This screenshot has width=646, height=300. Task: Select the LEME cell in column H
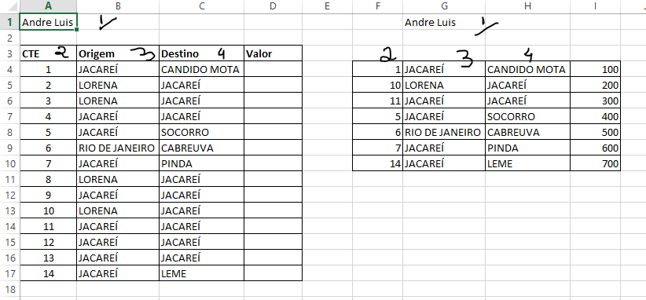point(528,164)
